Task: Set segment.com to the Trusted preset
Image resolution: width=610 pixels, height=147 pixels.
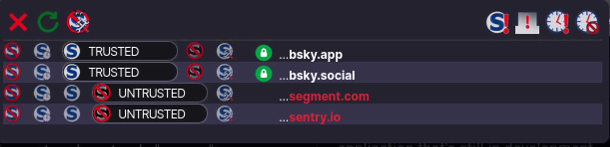Action: coord(72,93)
